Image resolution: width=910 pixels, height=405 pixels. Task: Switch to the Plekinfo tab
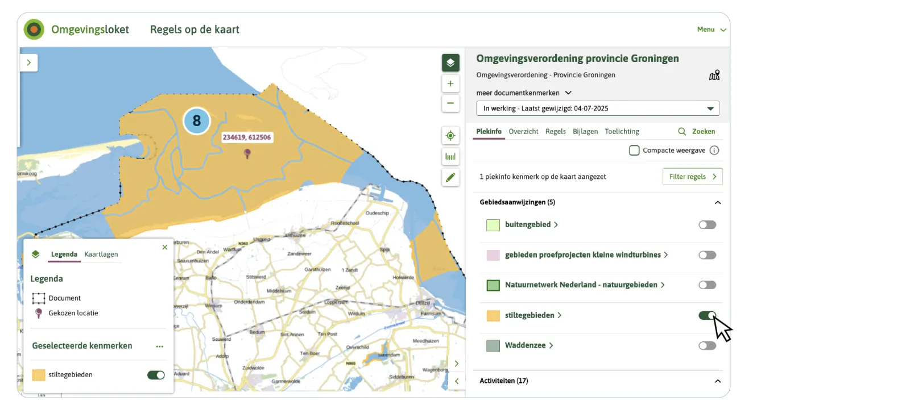point(489,131)
